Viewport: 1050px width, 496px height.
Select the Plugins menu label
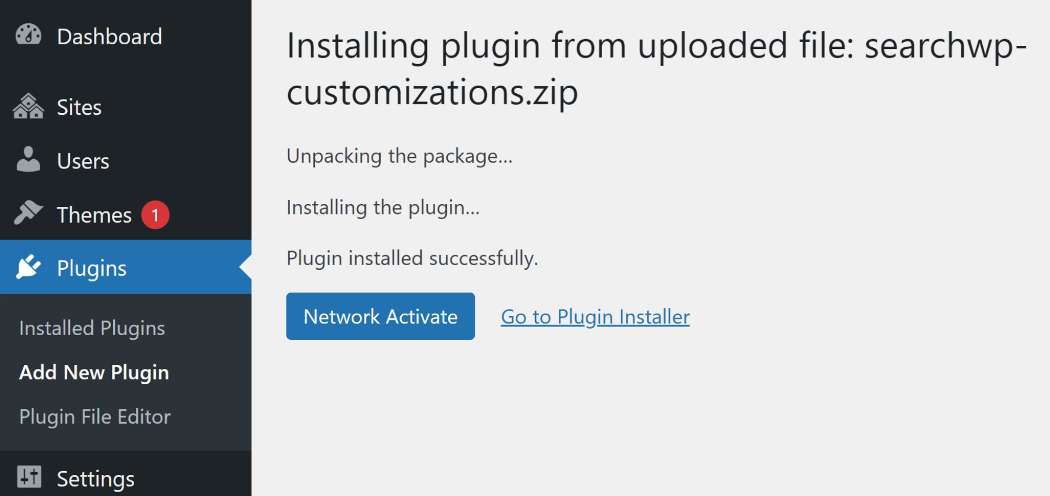click(92, 268)
